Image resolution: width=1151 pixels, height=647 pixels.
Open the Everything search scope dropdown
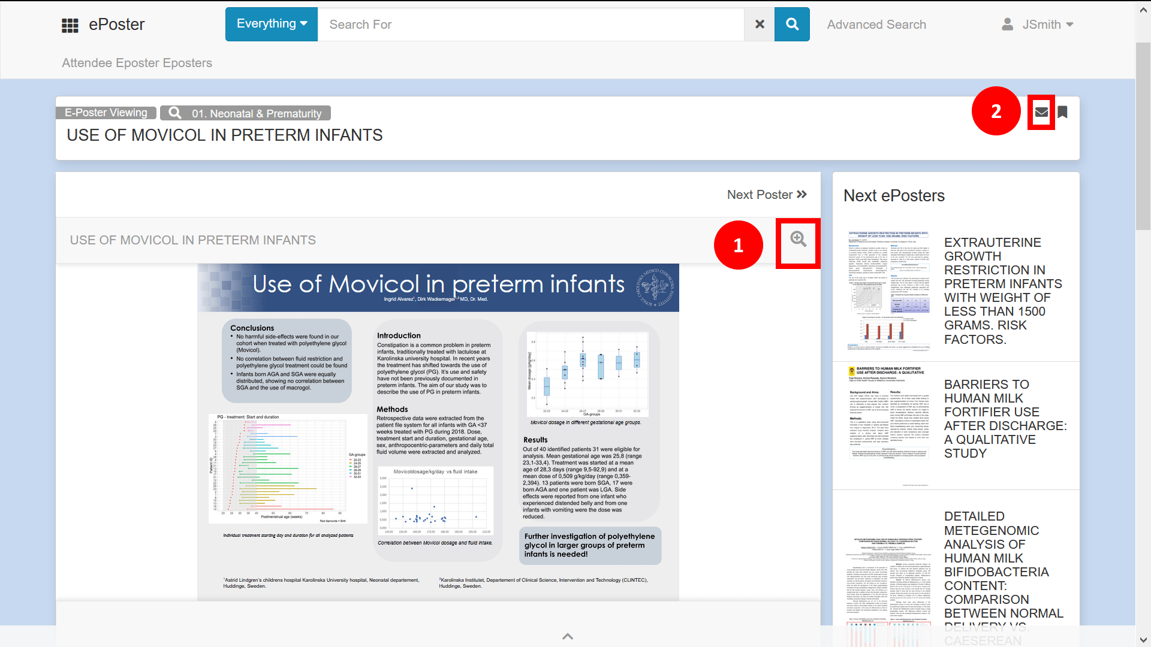272,24
